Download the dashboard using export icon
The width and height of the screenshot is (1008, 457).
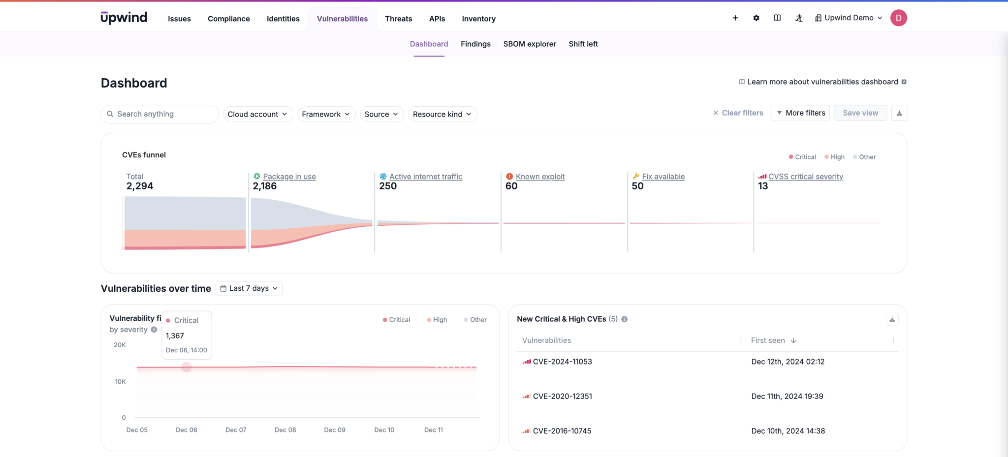[899, 113]
